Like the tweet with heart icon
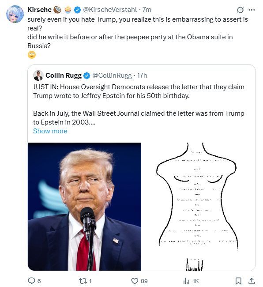The image size is (263, 287). (x=135, y=281)
